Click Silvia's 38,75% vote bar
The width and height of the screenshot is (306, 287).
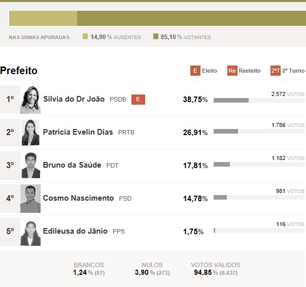(x=231, y=100)
